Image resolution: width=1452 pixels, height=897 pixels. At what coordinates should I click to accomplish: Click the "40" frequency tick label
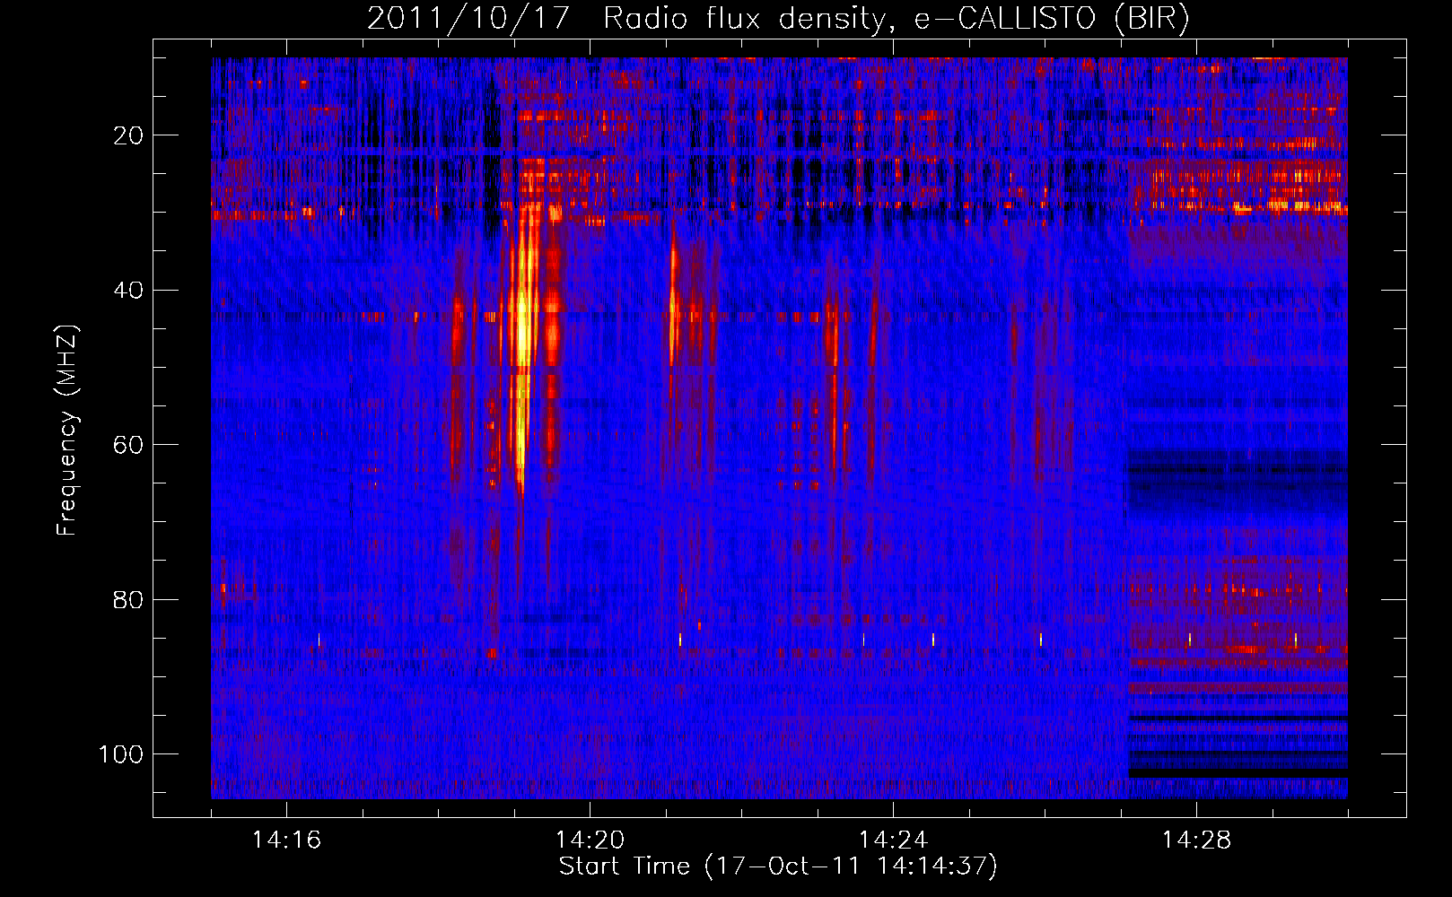pyautogui.click(x=129, y=290)
